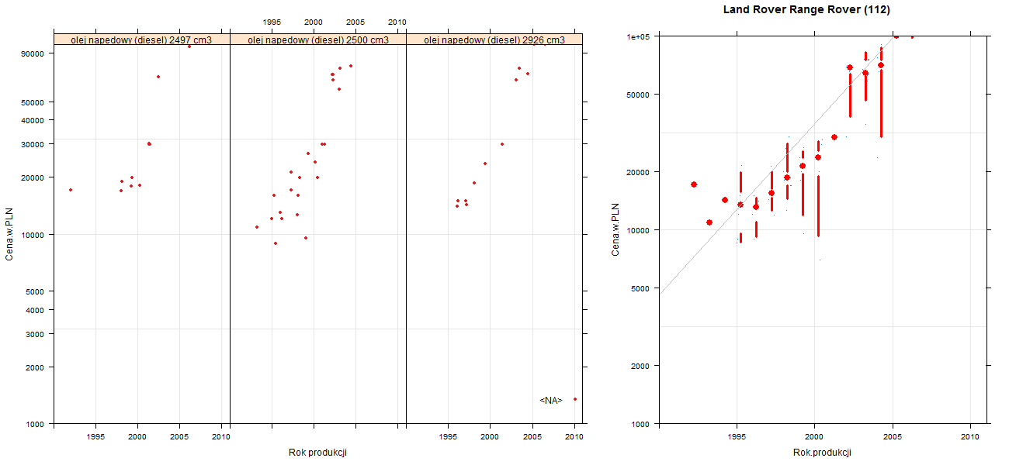
Task: Click the "2005" x-axis label below the 2497 cm3 panel
Action: point(179,437)
